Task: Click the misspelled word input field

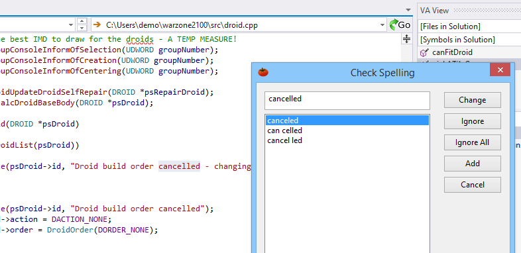Action: [x=347, y=101]
